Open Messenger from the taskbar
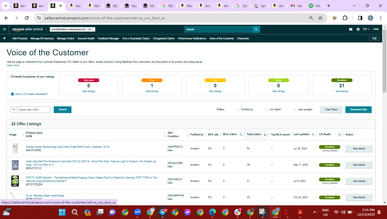Viewport: 387px width, 219px height. click(x=187, y=212)
